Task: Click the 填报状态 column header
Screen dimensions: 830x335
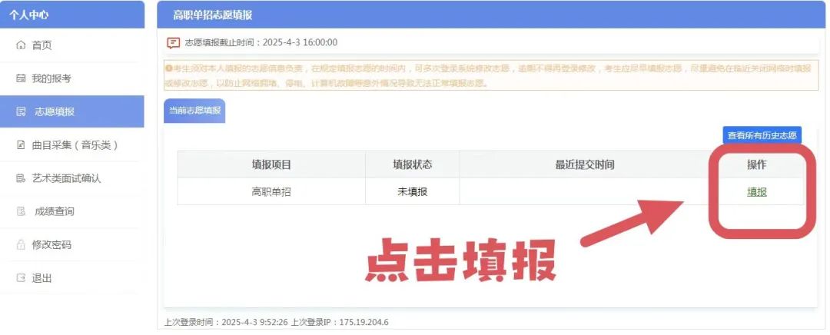Action: pyautogui.click(x=412, y=164)
